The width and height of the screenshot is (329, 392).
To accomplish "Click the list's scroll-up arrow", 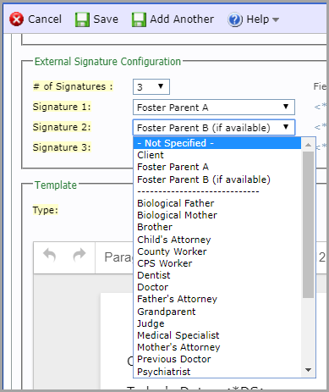I will pyautogui.click(x=308, y=145).
